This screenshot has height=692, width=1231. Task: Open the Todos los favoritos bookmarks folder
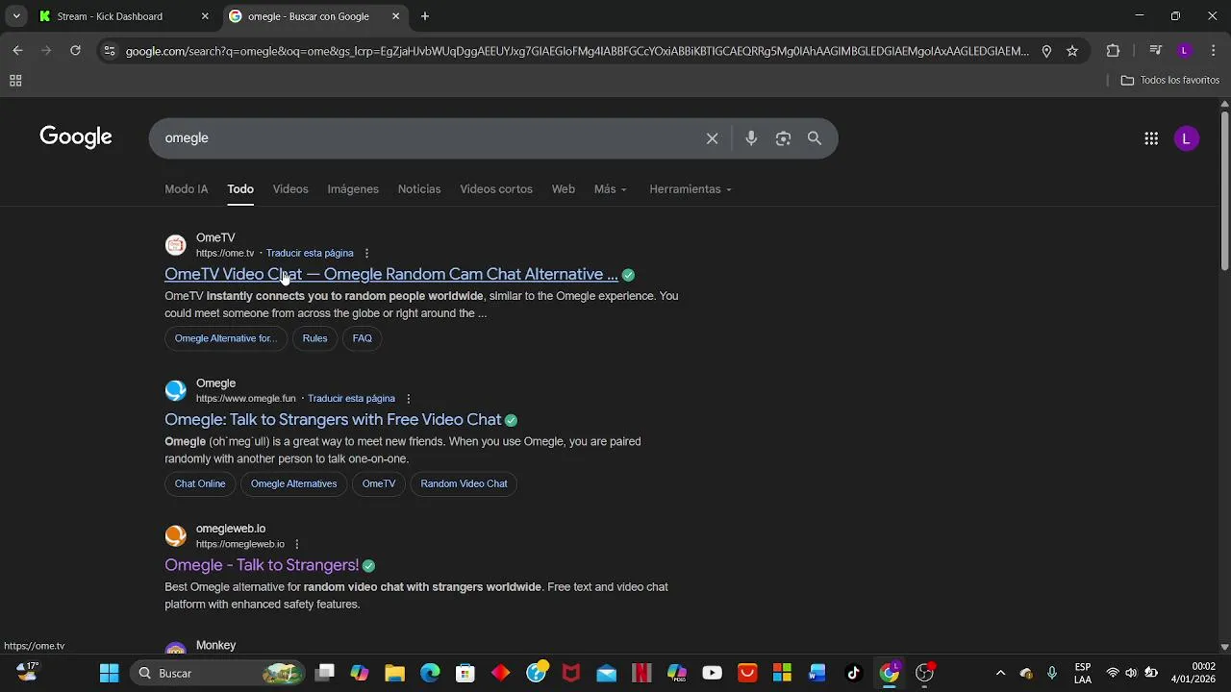pos(1170,81)
